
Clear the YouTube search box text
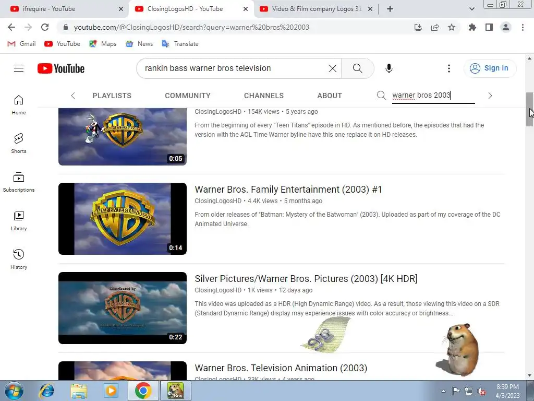[x=333, y=68]
